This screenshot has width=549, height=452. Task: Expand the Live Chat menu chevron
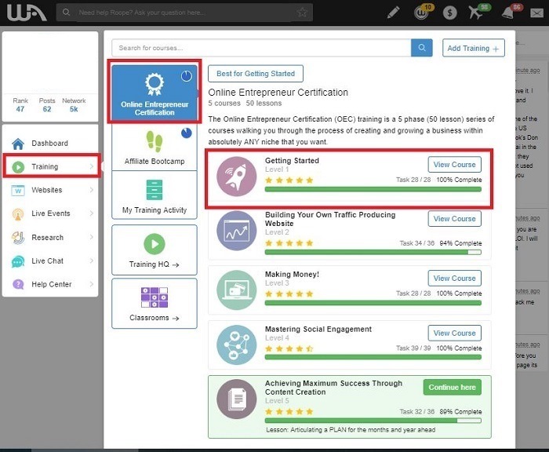92,261
